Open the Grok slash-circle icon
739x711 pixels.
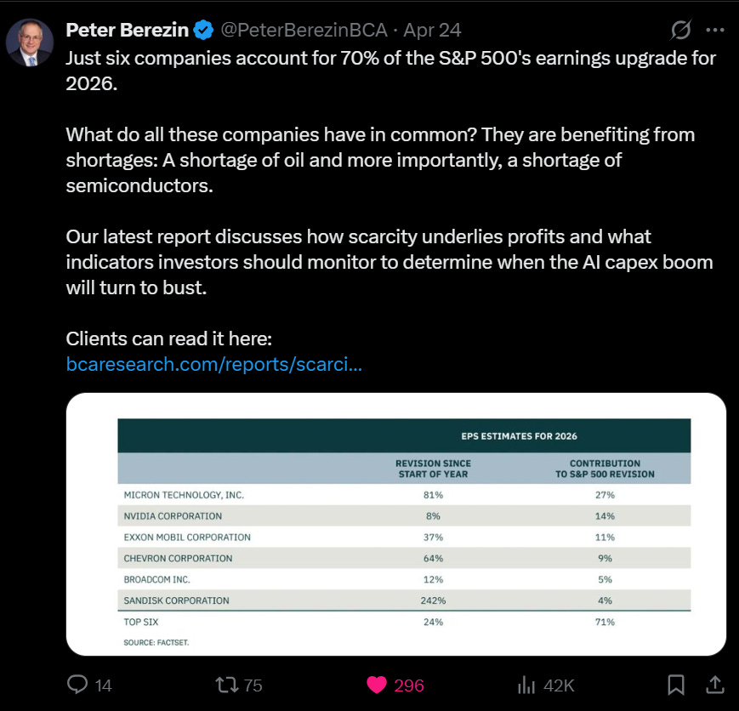tap(681, 30)
